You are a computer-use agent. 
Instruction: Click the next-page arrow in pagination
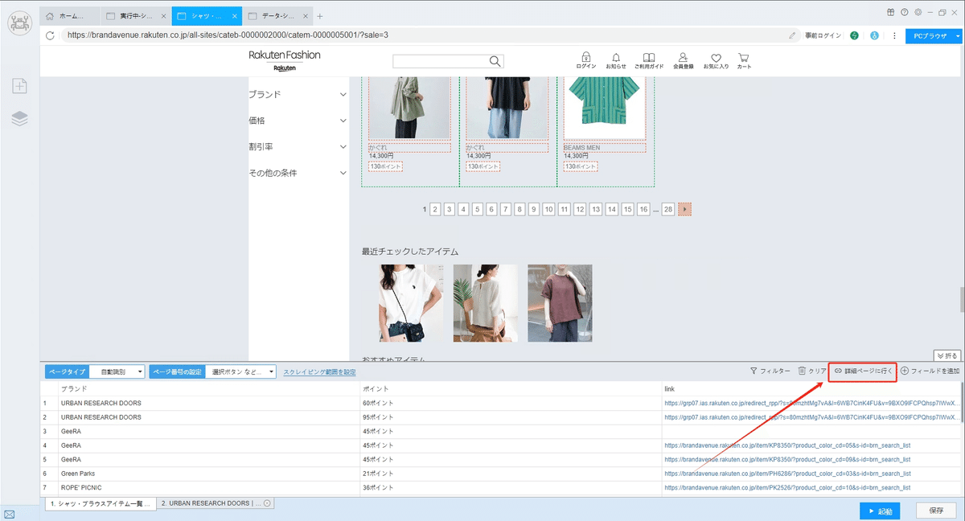[x=684, y=209]
